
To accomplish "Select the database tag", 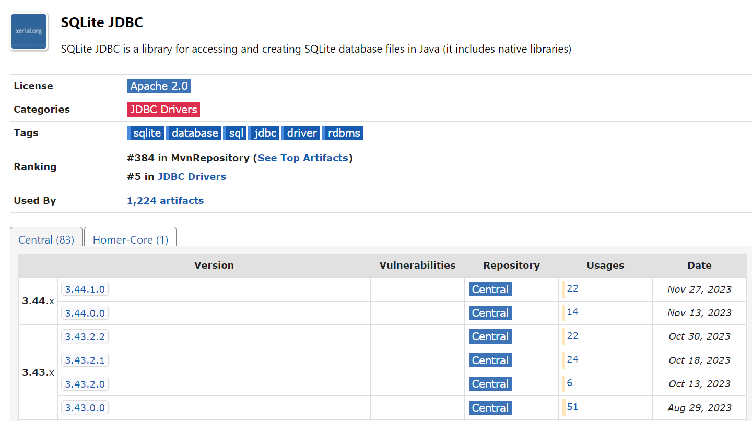I will click(x=194, y=133).
